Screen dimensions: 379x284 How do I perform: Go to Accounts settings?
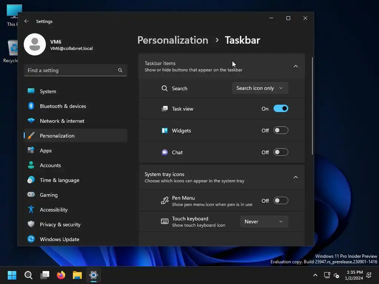76,165
